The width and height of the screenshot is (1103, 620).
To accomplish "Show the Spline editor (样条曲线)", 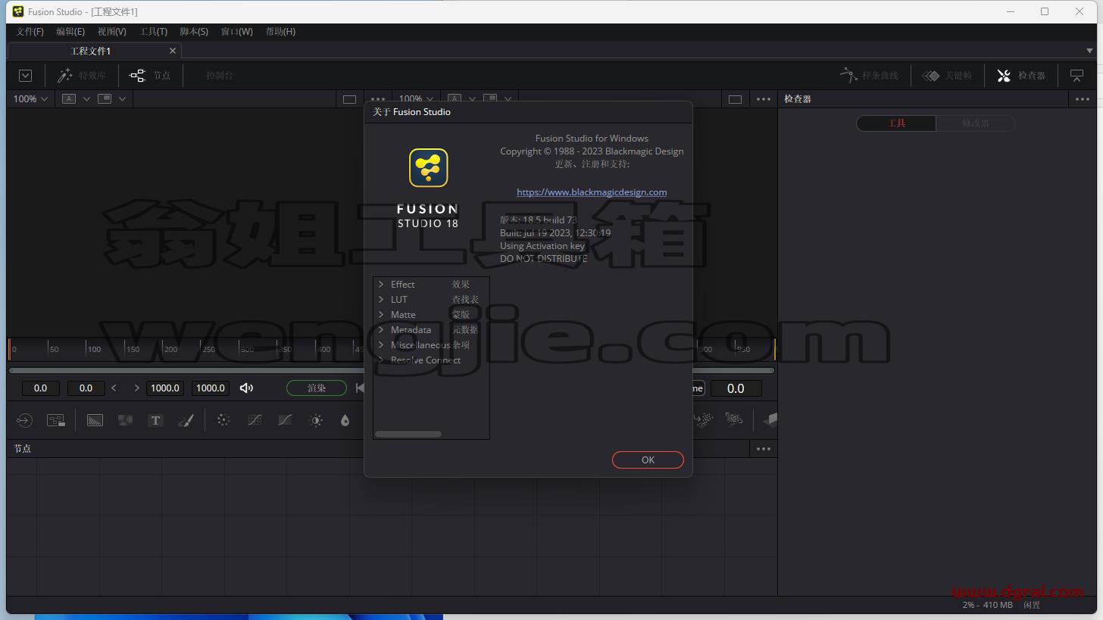I will click(x=869, y=75).
